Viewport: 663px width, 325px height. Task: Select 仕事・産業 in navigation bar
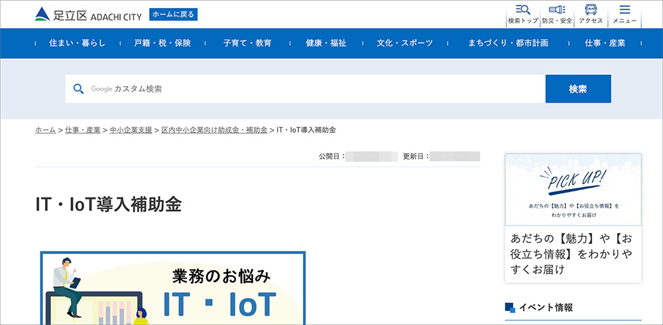[x=605, y=43]
